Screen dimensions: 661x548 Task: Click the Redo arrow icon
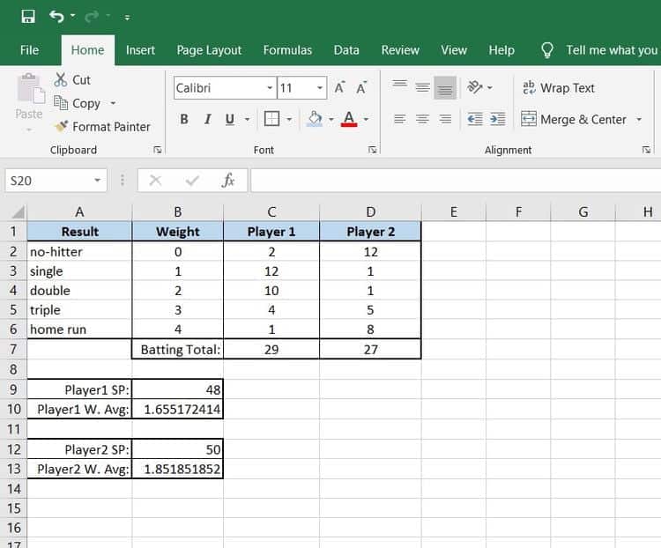pos(92,17)
